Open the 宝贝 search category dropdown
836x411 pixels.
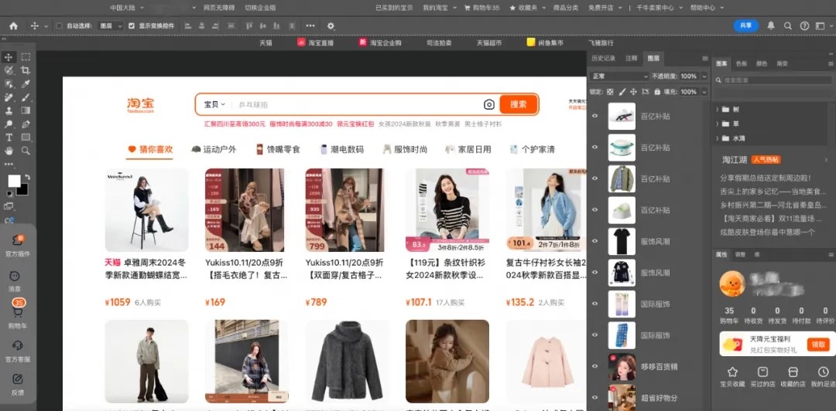coord(214,104)
